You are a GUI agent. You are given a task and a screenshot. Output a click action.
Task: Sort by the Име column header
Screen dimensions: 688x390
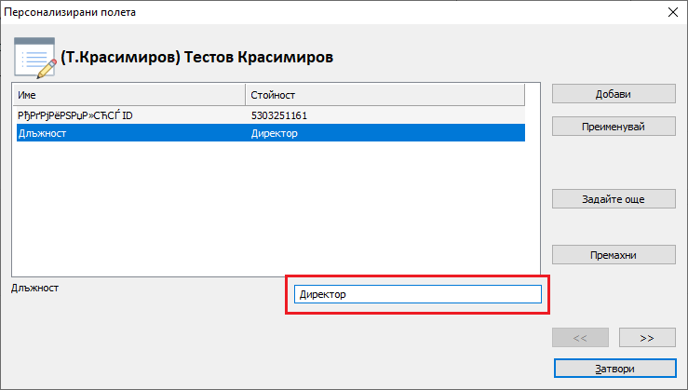pyautogui.click(x=128, y=95)
